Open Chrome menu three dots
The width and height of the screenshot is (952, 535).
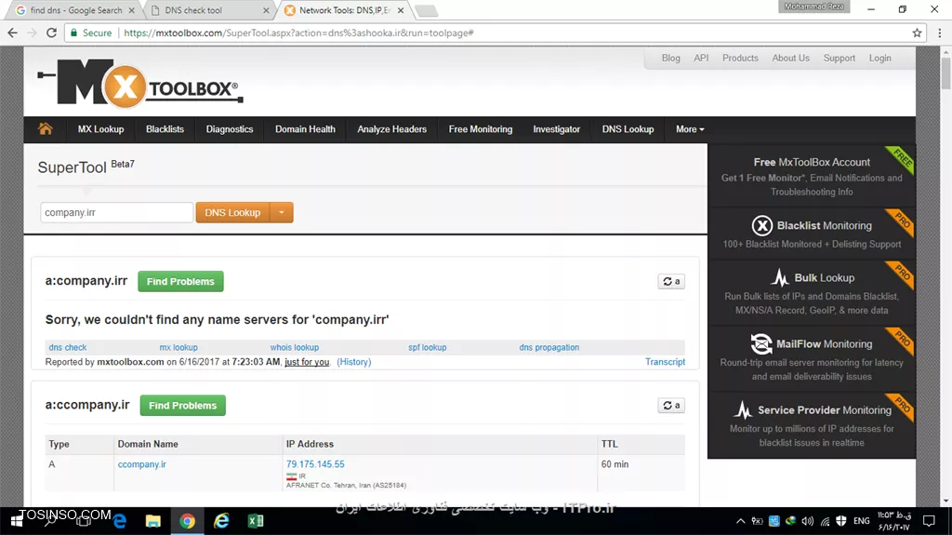(x=939, y=33)
